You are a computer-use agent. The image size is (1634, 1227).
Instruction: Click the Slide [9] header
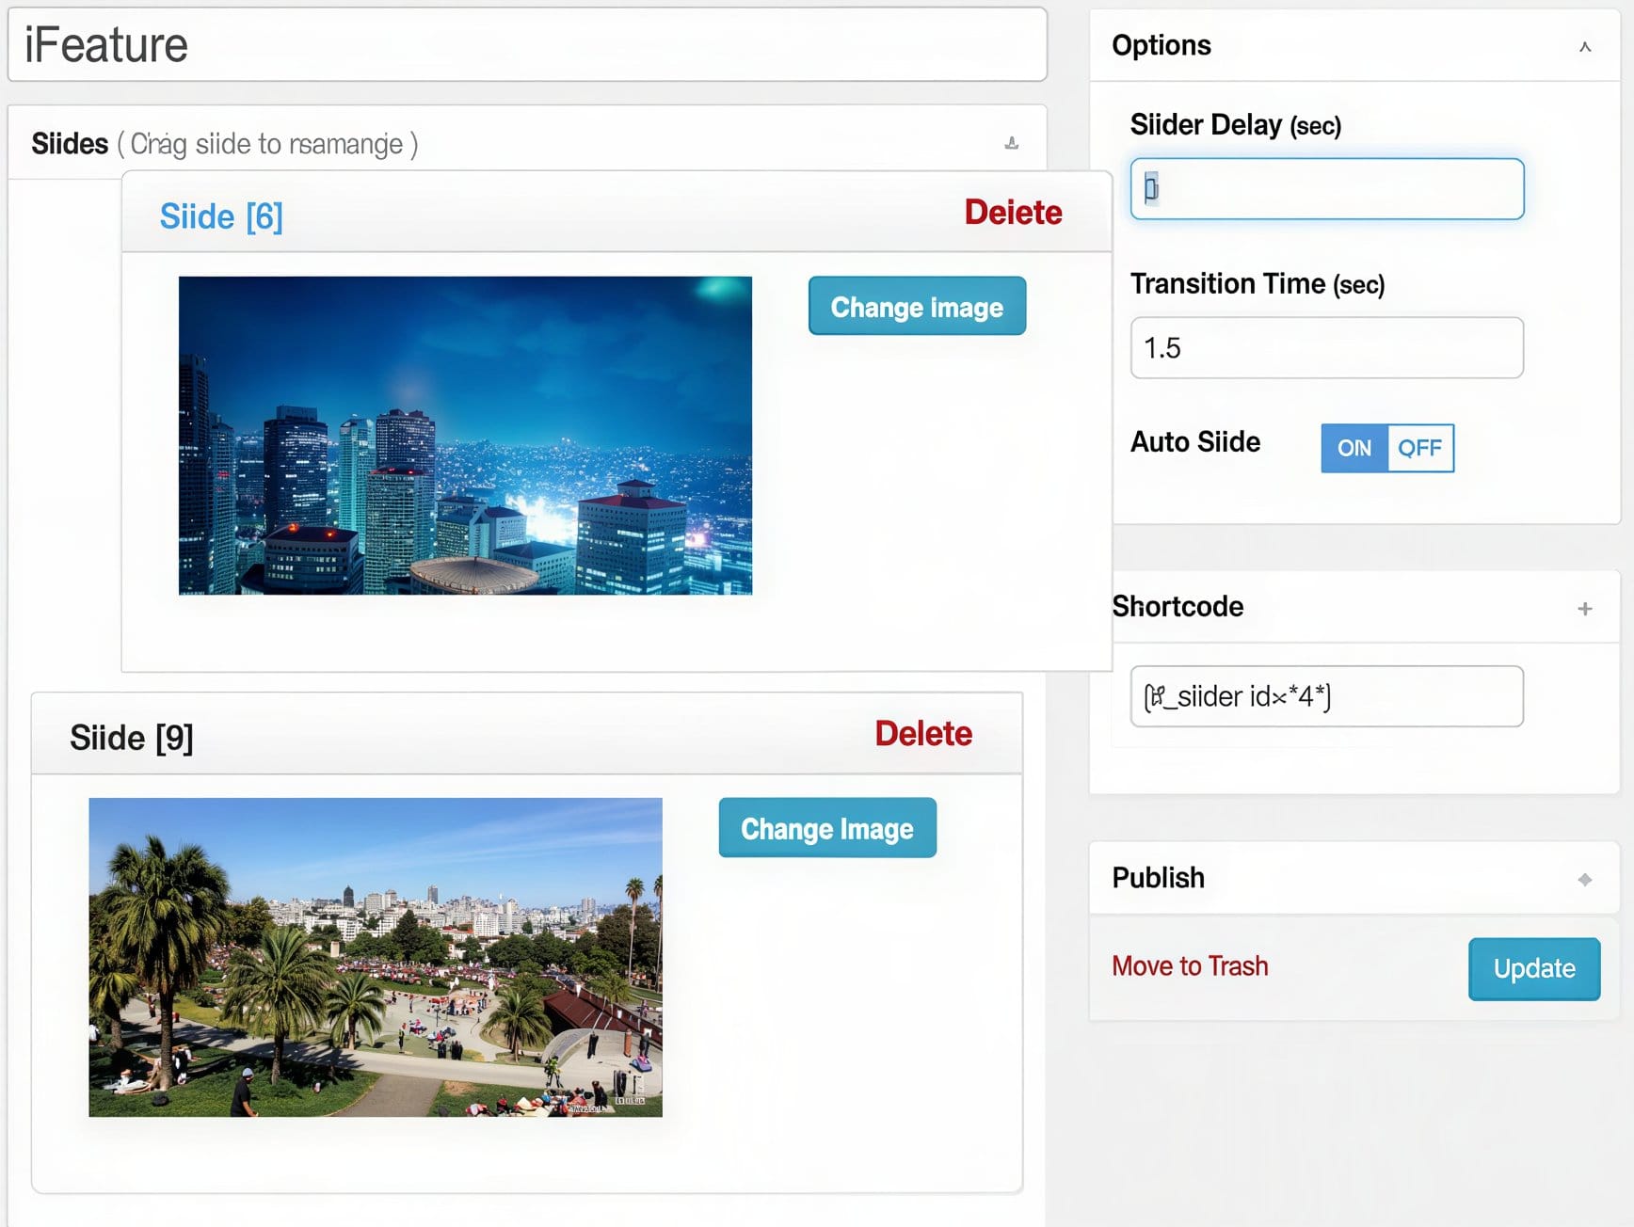tap(132, 738)
